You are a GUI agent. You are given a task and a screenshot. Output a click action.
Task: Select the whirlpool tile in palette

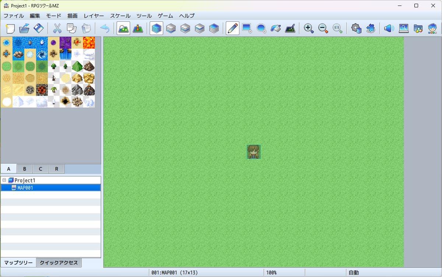[x=42, y=55]
